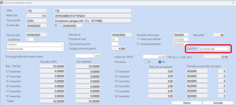236x106 pixels.
Task: Click the 'Ratei da recuperare' heading
Action: (161, 67)
